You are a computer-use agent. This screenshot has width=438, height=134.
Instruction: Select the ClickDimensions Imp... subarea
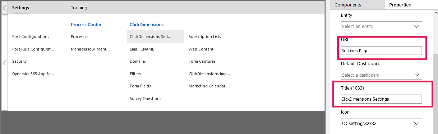209,74
